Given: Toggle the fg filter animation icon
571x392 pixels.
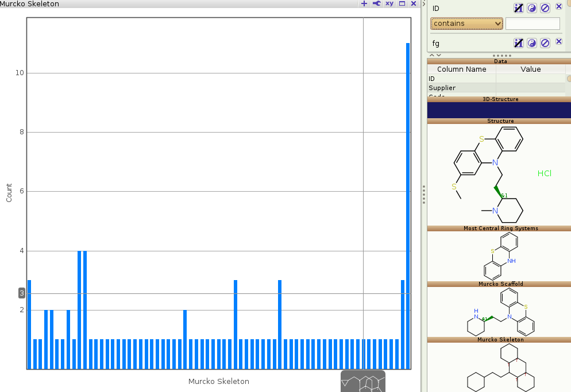Looking at the screenshot, I should tap(518, 43).
